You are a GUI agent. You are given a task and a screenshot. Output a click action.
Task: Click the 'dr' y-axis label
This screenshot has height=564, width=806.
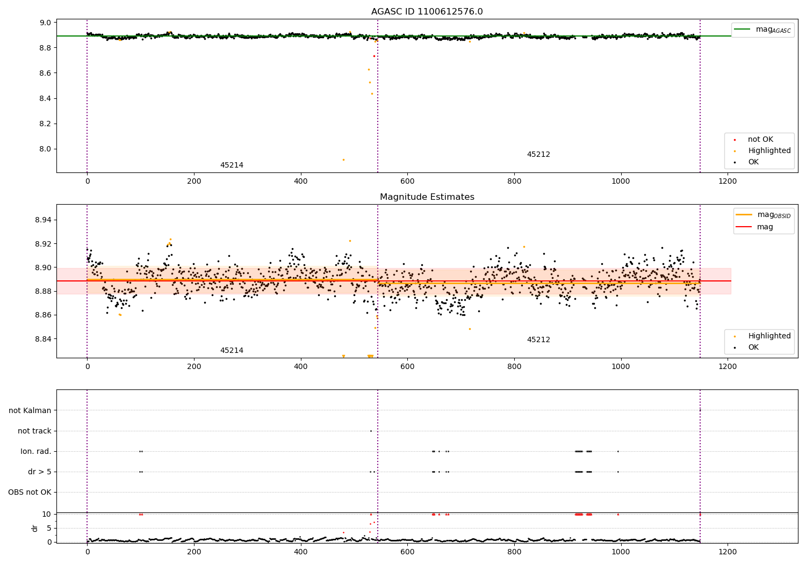35,528
